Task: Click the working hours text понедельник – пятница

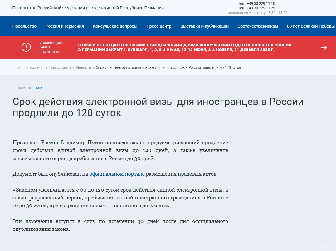Action: coord(256,13)
